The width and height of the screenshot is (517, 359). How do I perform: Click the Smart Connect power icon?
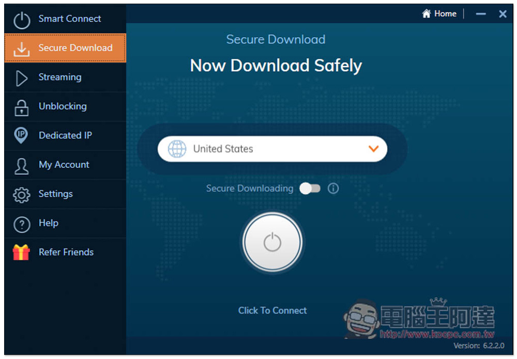(22, 20)
